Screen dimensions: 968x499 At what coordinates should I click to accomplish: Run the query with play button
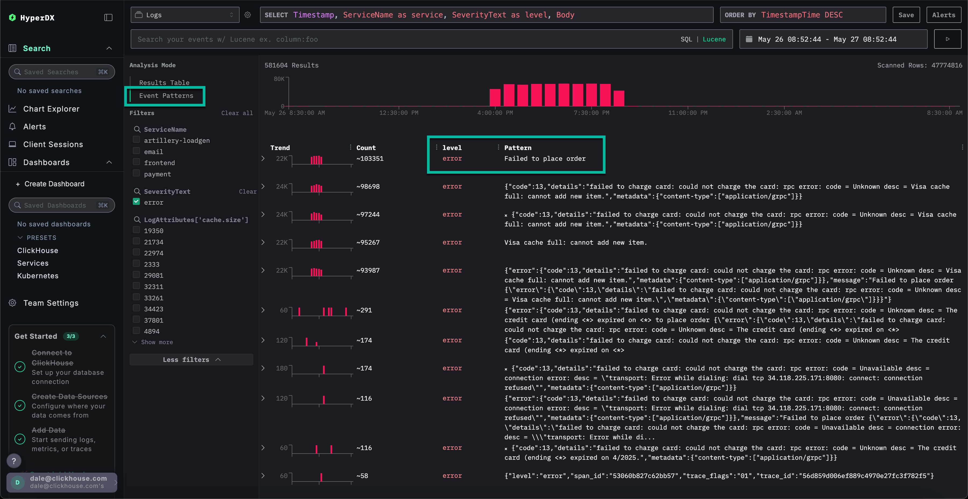point(947,39)
